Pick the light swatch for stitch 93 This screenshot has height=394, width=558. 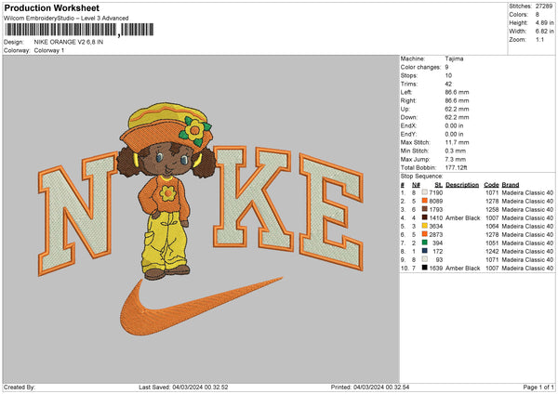425,259
